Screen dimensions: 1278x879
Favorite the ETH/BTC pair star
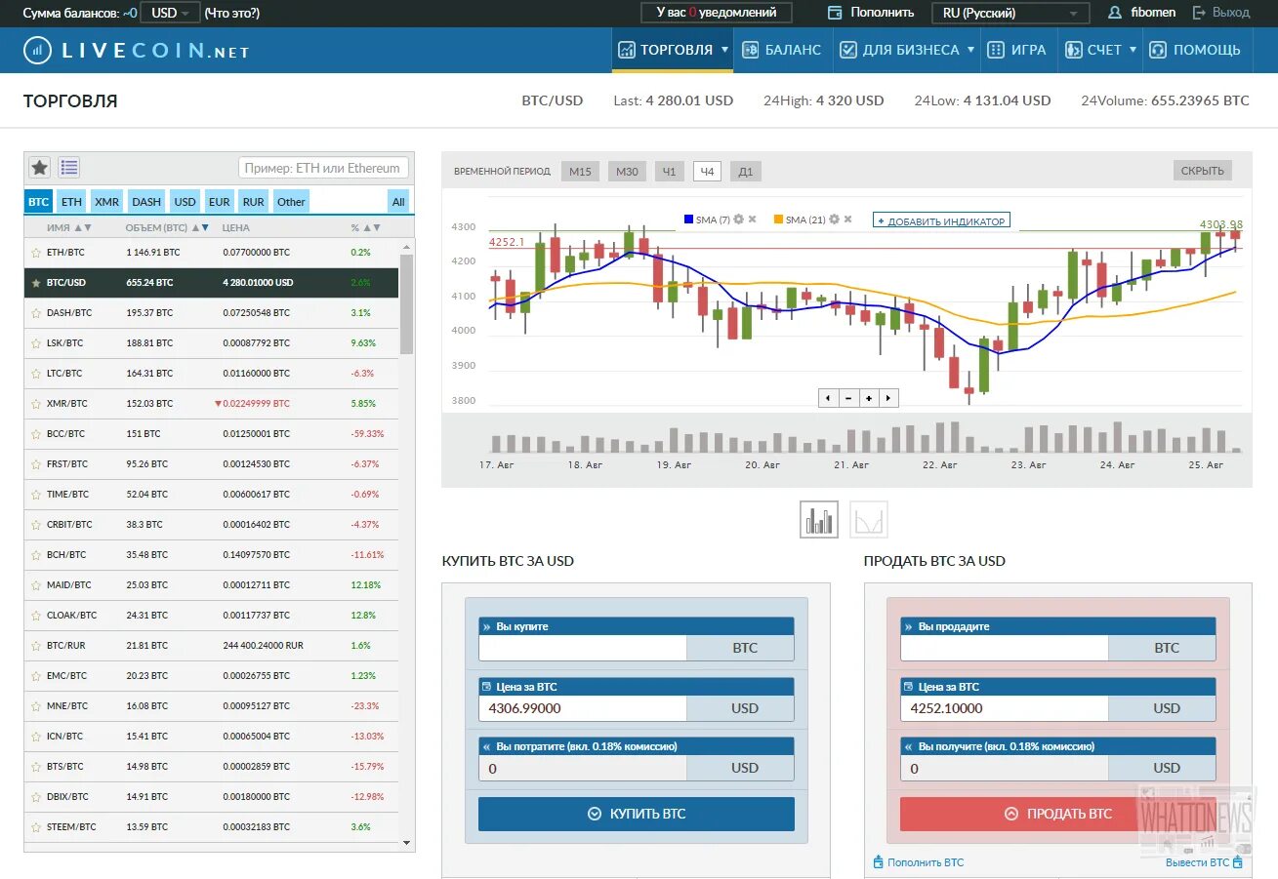point(36,252)
